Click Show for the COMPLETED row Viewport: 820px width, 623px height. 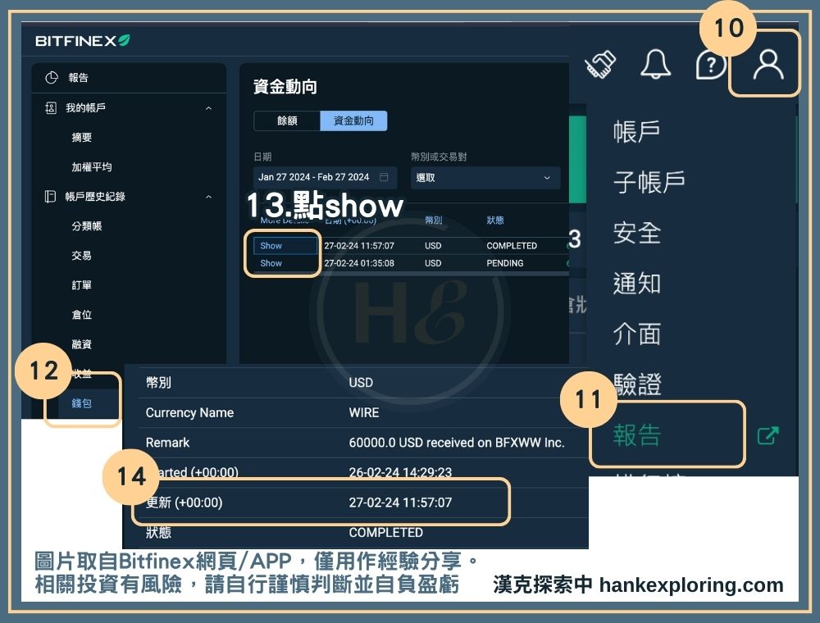(271, 246)
